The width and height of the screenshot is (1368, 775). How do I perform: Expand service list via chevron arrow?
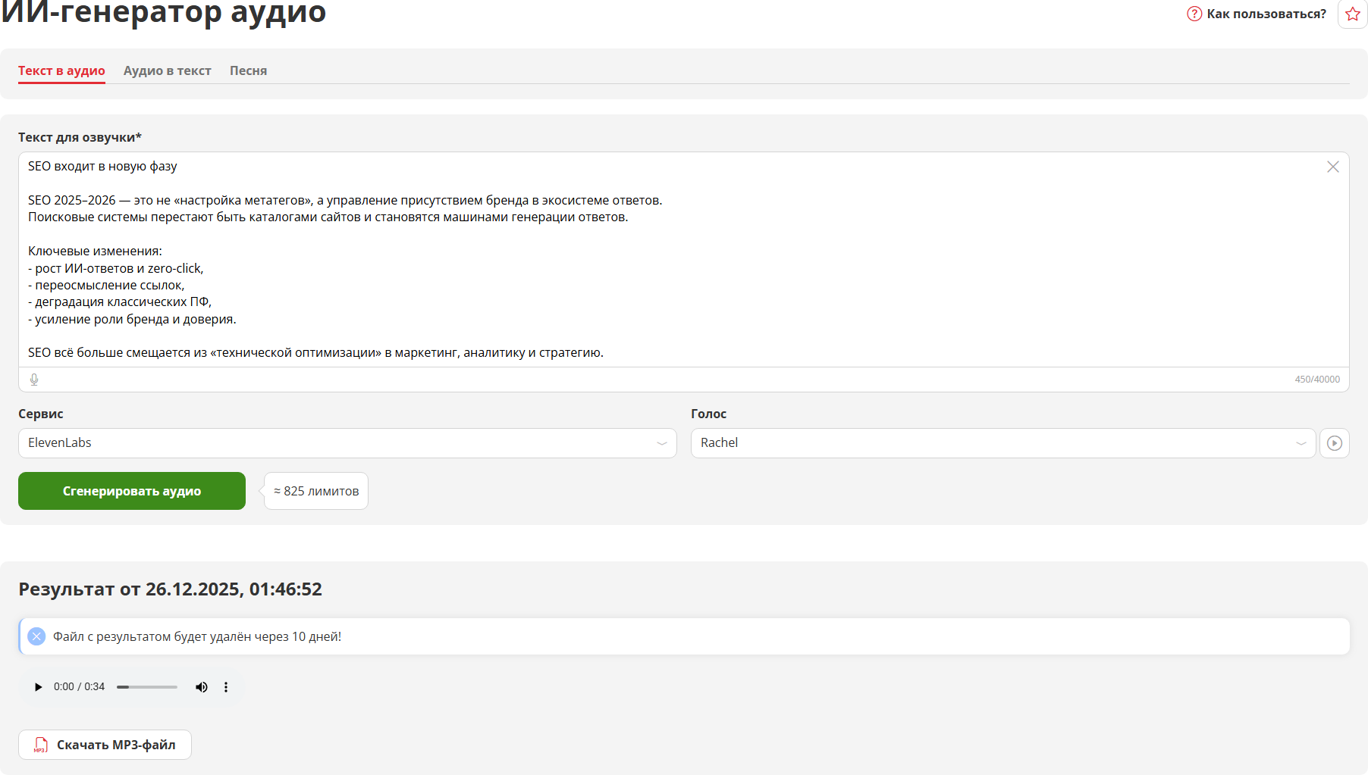pos(661,443)
